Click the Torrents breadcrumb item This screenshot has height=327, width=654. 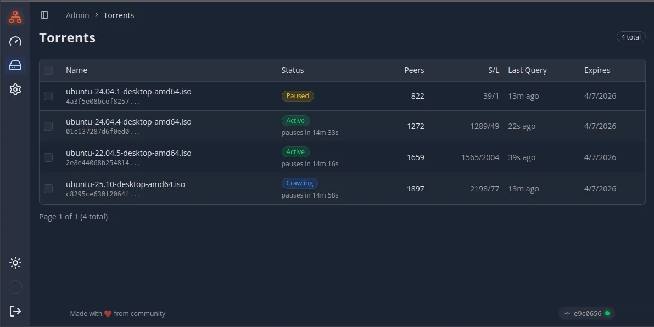click(x=119, y=15)
